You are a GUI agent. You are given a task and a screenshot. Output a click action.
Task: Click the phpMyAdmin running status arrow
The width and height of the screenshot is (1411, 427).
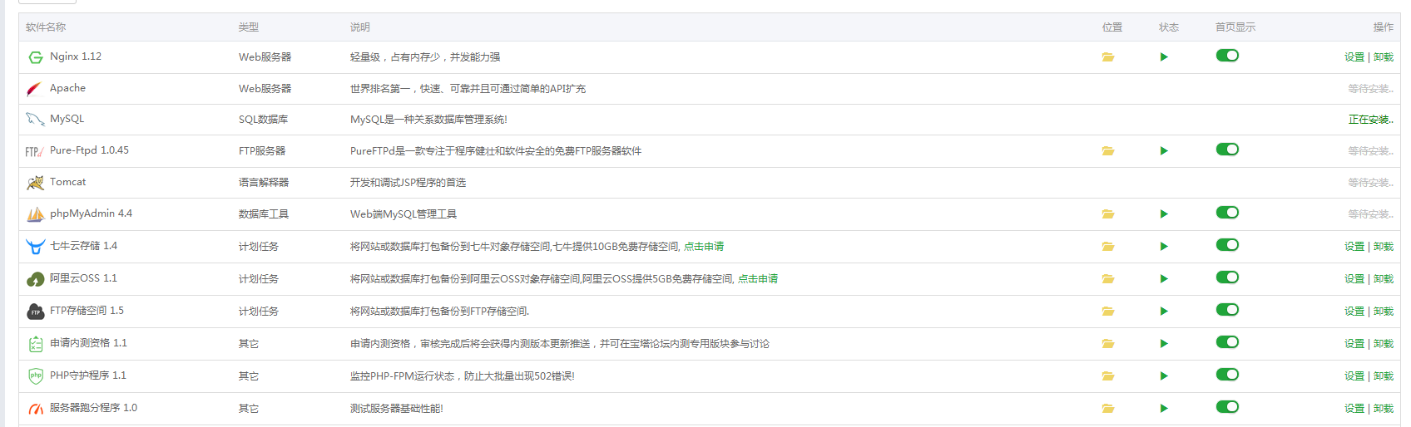[x=1164, y=214]
